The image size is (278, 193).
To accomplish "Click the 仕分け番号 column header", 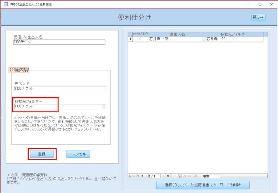I will click(x=140, y=34).
